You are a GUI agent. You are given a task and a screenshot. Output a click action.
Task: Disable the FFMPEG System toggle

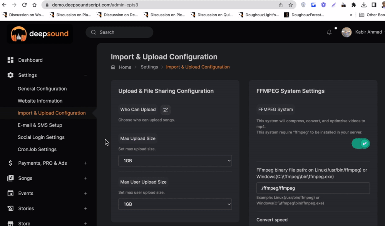360,143
